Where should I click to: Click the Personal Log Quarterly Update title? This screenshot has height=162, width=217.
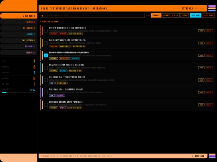tap(66, 90)
